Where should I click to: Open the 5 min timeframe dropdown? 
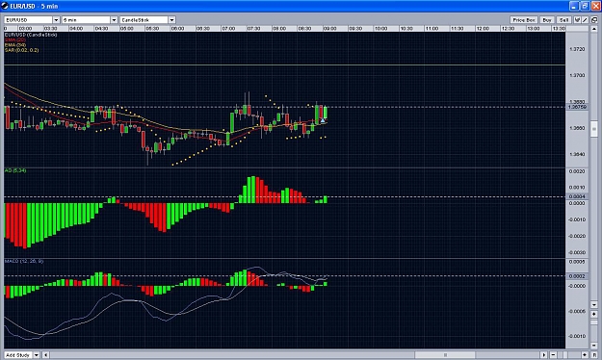tap(114, 20)
